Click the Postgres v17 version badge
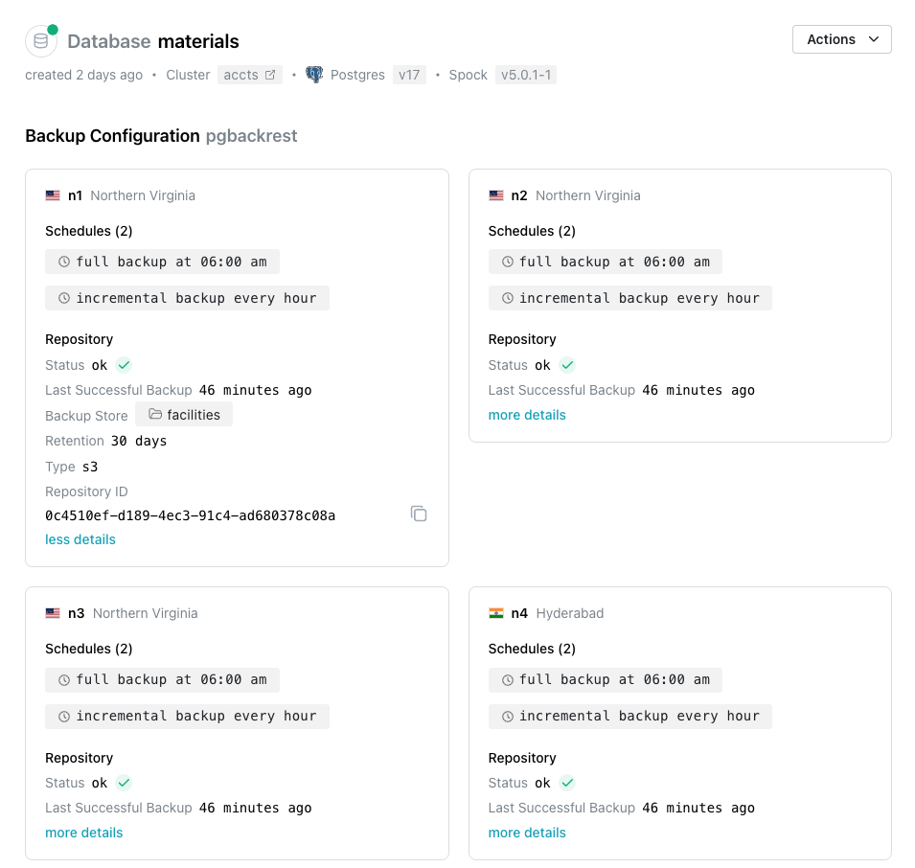Image resolution: width=915 pixels, height=868 pixels. [x=409, y=75]
